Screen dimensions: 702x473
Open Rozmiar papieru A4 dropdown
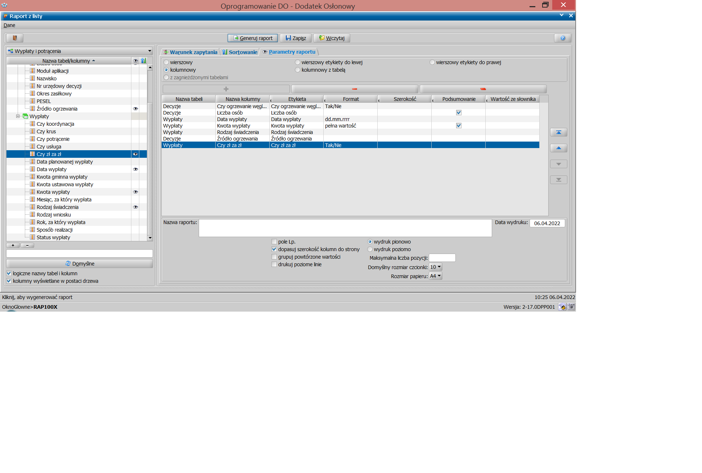[x=436, y=276]
